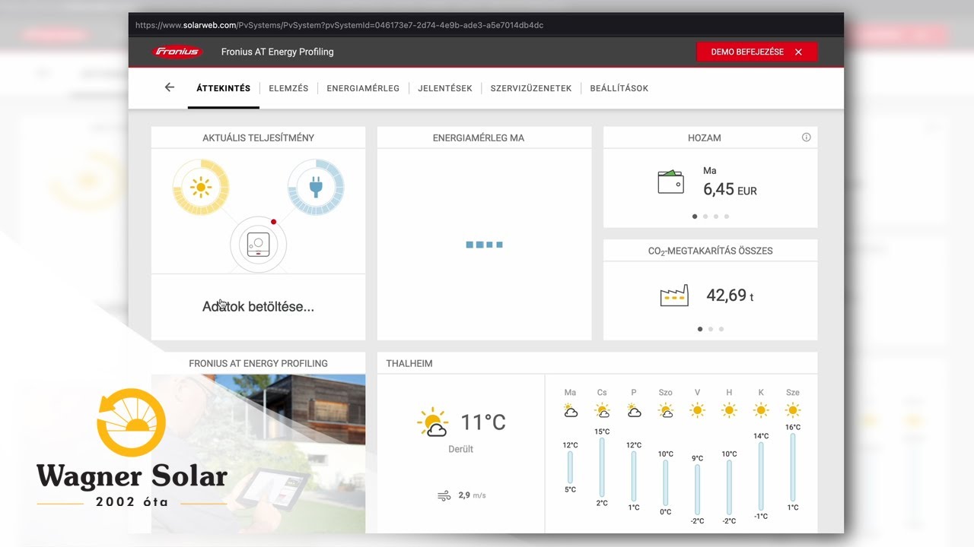Screen dimensions: 974x547
Task: Click the -1°C low for K
Action: pyautogui.click(x=761, y=516)
